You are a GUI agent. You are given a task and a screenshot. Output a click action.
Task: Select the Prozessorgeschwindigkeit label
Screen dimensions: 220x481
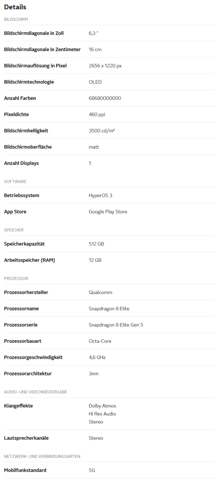pyautogui.click(x=33, y=357)
